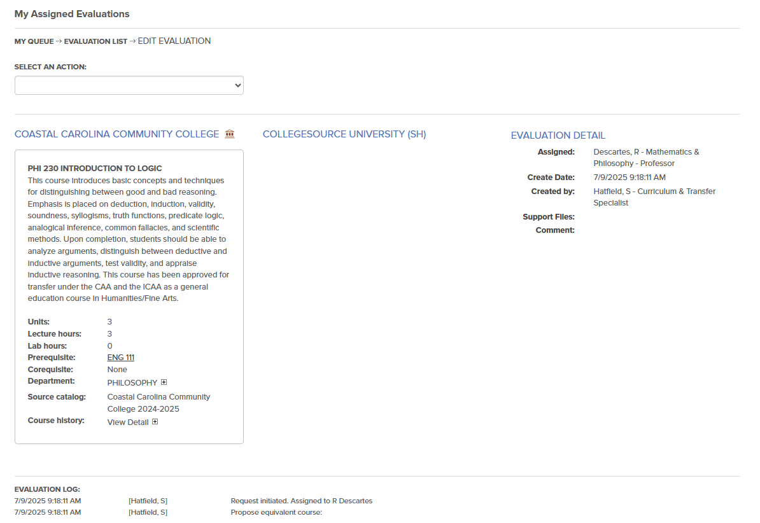Open CollegeSource University (SH) heading link
The image size is (760, 523).
344,134
